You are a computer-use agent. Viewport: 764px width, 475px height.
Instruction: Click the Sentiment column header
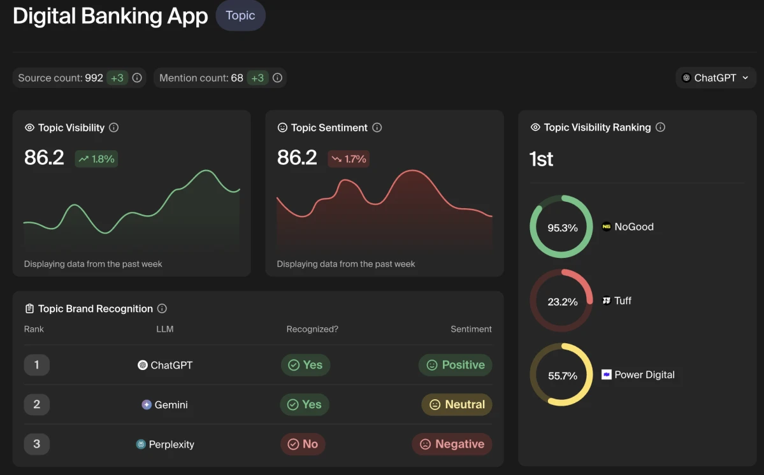pyautogui.click(x=471, y=329)
